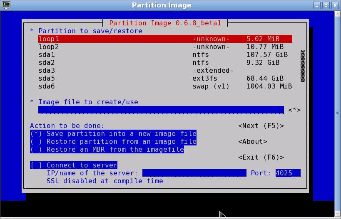
Task: Choose Restore partition from an image file
Action: click(113, 142)
